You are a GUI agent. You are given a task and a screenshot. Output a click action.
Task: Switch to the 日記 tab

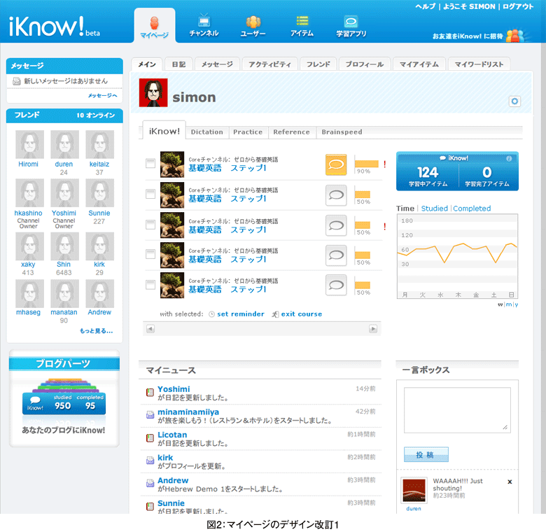point(178,64)
